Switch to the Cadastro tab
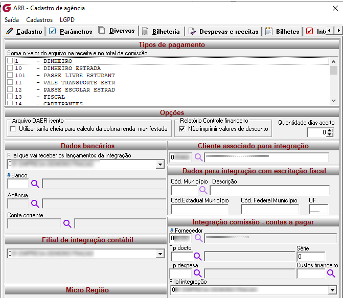Screen dimensions: 343x298 24,31
